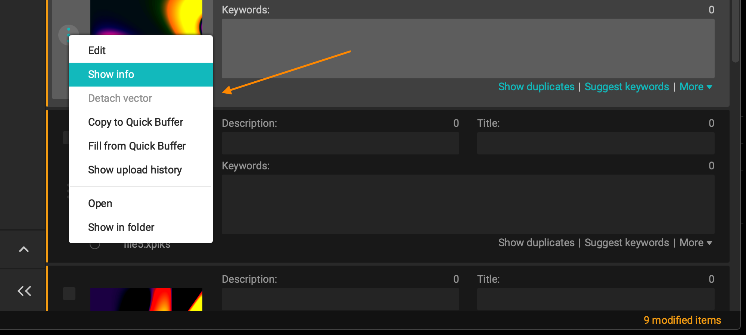The image size is (746, 335).
Task: Choose Show in folder menu item
Action: pos(121,227)
